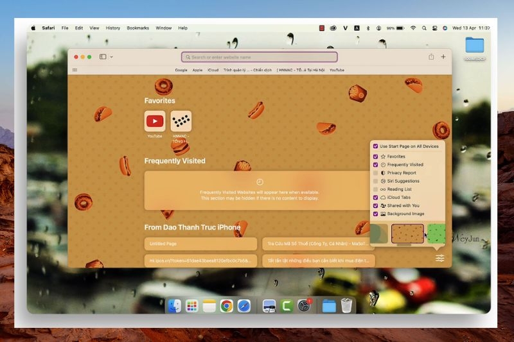Viewport: 514px width, 342px height.
Task: Open the Window menu
Action: [164, 28]
